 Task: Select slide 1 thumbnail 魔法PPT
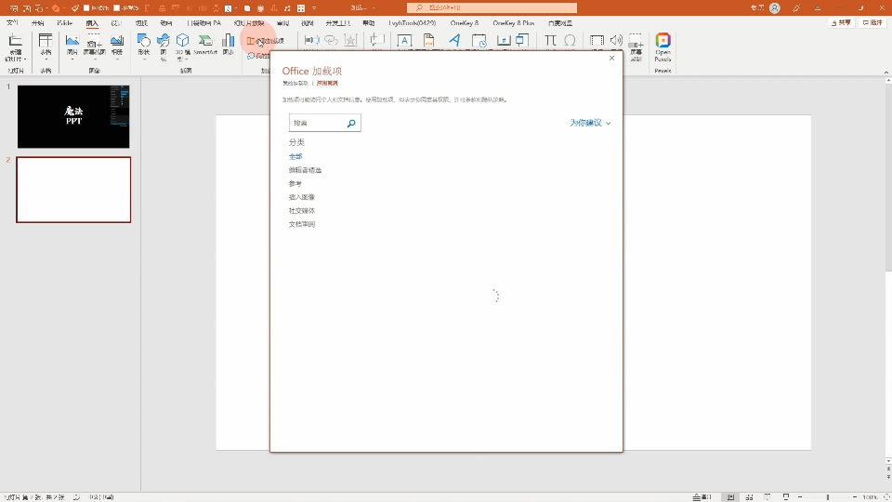[73, 117]
